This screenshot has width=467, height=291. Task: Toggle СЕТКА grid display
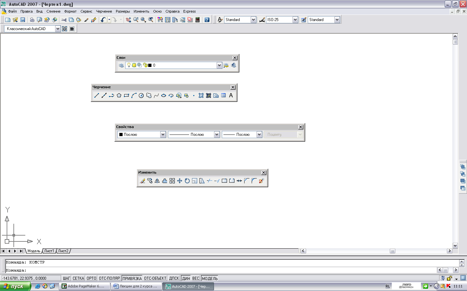[78, 278]
